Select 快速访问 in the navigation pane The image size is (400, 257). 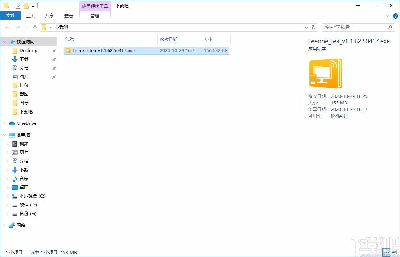tap(25, 42)
